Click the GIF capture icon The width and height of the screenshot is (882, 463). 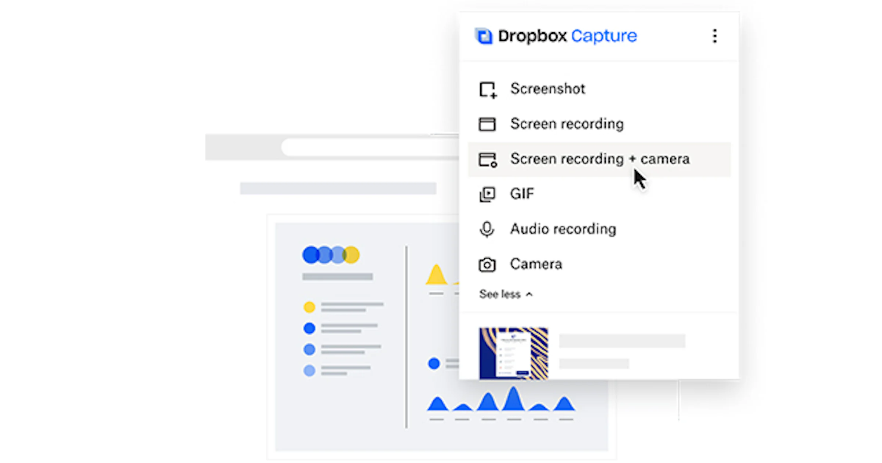pyautogui.click(x=487, y=194)
